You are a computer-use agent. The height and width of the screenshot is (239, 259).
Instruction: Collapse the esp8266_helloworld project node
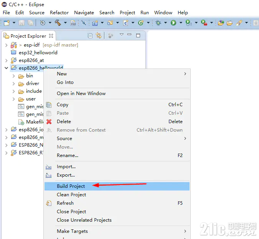click(x=6, y=68)
